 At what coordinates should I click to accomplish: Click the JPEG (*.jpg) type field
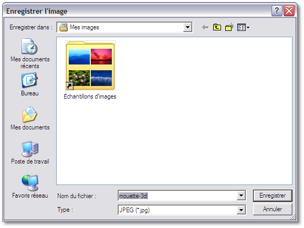[x=177, y=210]
